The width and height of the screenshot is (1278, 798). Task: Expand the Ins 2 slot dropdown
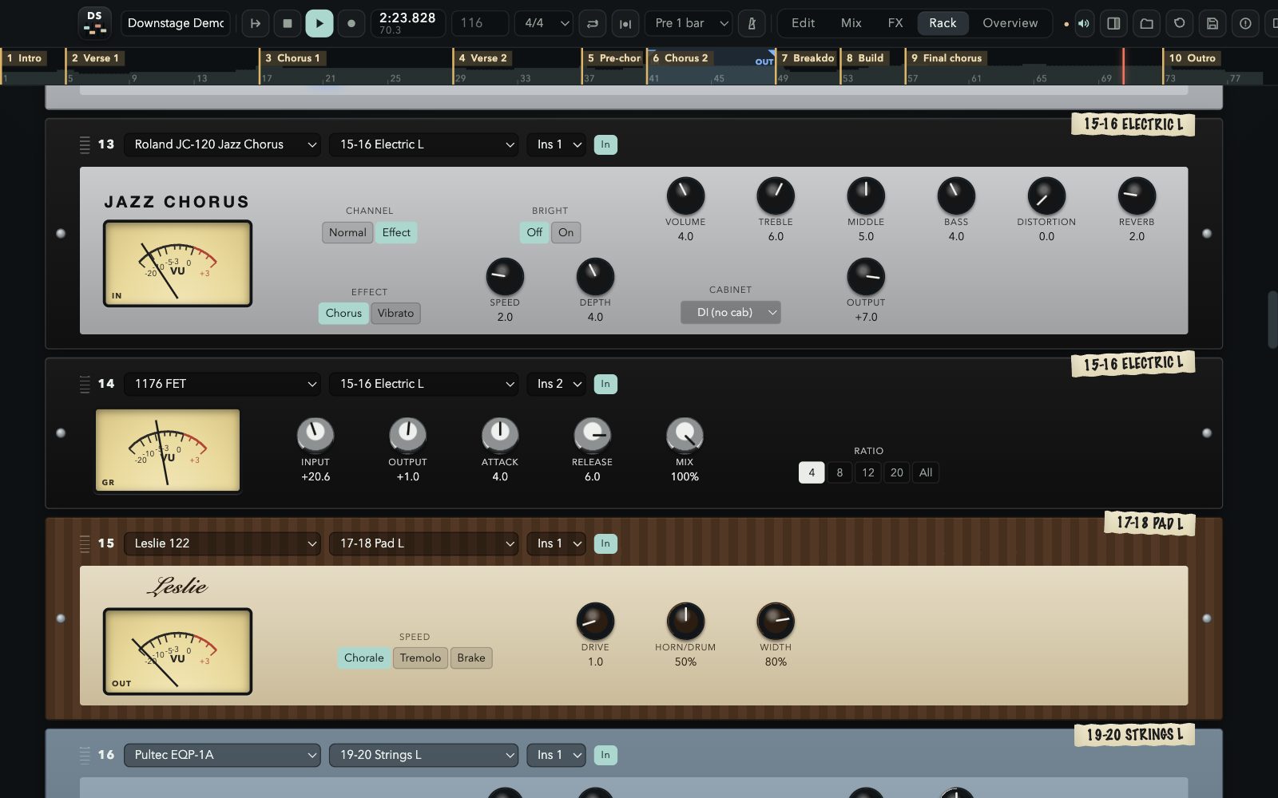(x=556, y=384)
